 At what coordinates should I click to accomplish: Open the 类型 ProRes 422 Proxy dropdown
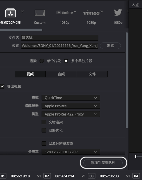tap(71, 114)
